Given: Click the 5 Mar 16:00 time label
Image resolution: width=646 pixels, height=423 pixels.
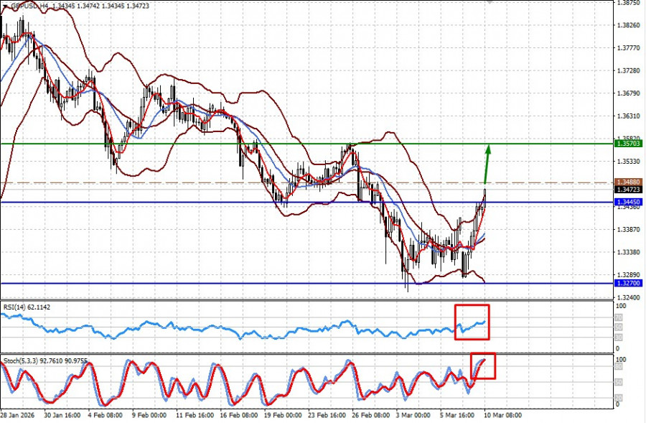Looking at the screenshot, I should (457, 415).
